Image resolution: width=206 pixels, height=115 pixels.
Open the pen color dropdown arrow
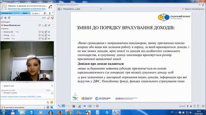tap(82, 106)
